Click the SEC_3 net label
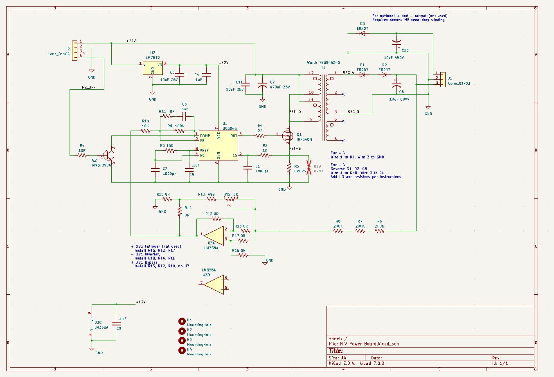Screen dimensions: 554x377 pos(354,112)
